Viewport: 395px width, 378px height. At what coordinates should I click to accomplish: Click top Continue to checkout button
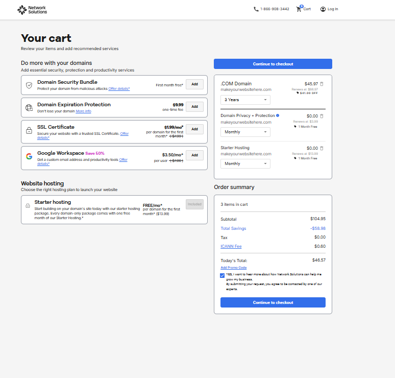[x=273, y=64]
